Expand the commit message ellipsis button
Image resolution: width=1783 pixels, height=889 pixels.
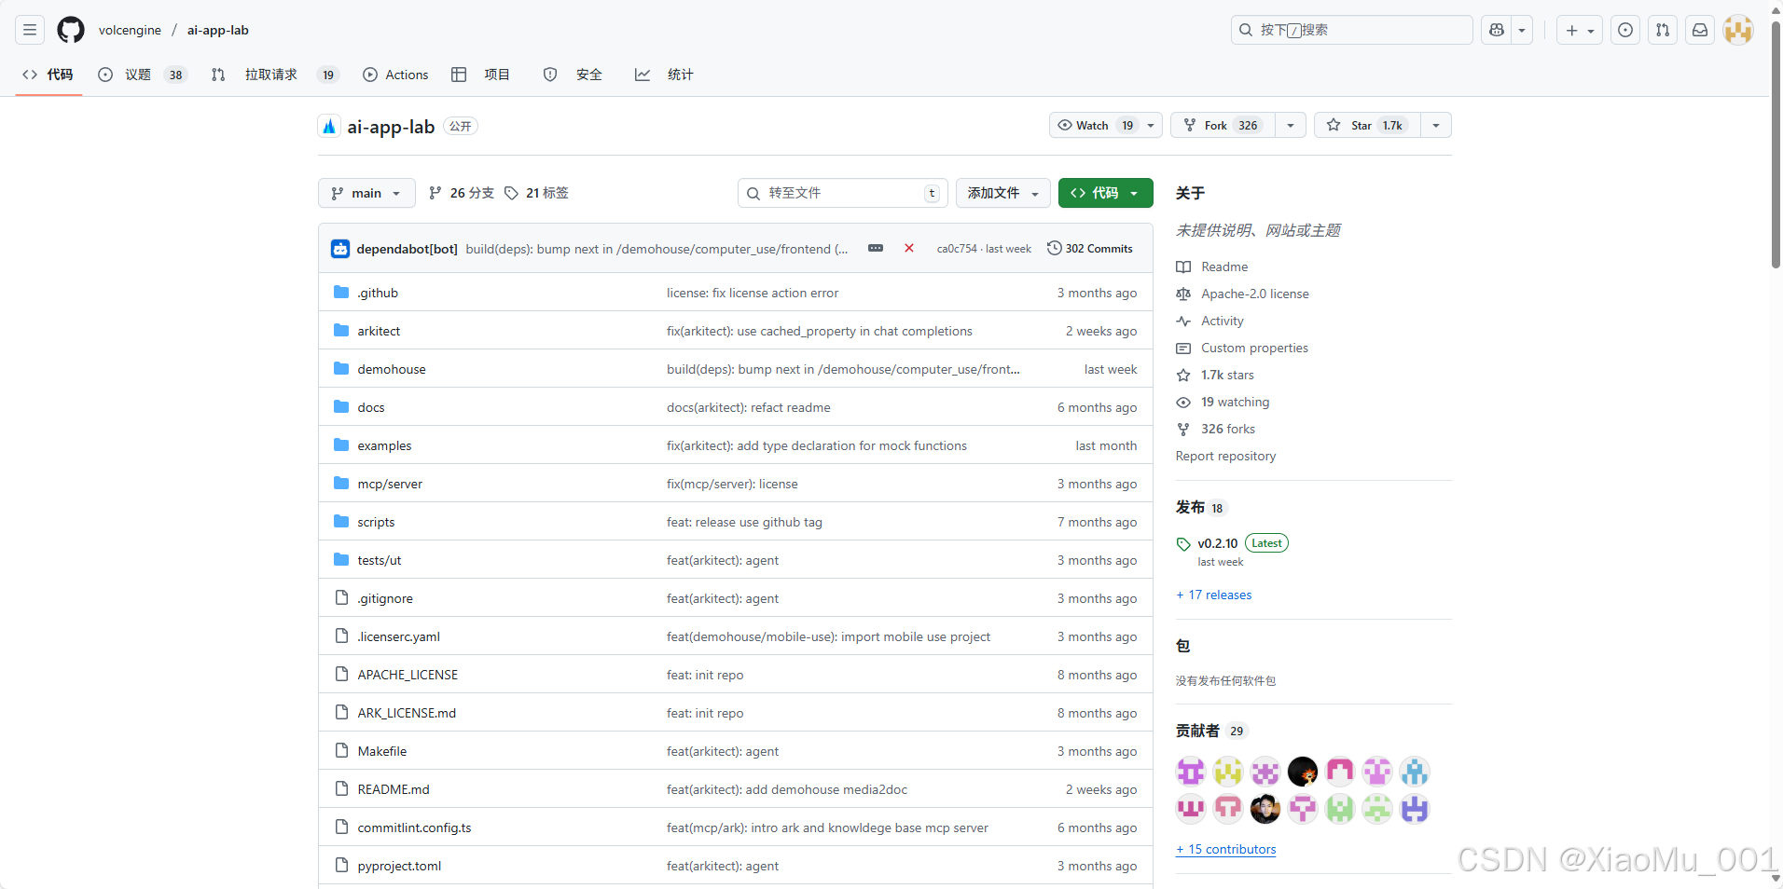tap(876, 248)
